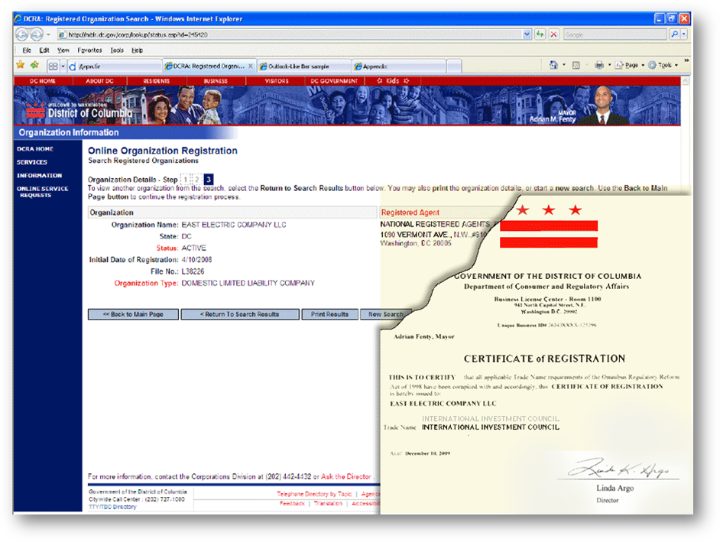
Task: Click the Home icon in command bar
Action: (553, 65)
